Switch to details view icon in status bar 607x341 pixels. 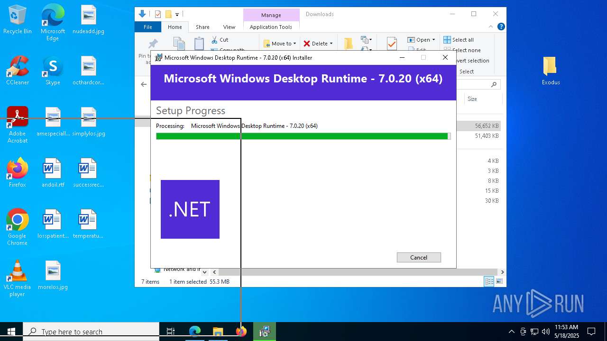click(x=489, y=281)
